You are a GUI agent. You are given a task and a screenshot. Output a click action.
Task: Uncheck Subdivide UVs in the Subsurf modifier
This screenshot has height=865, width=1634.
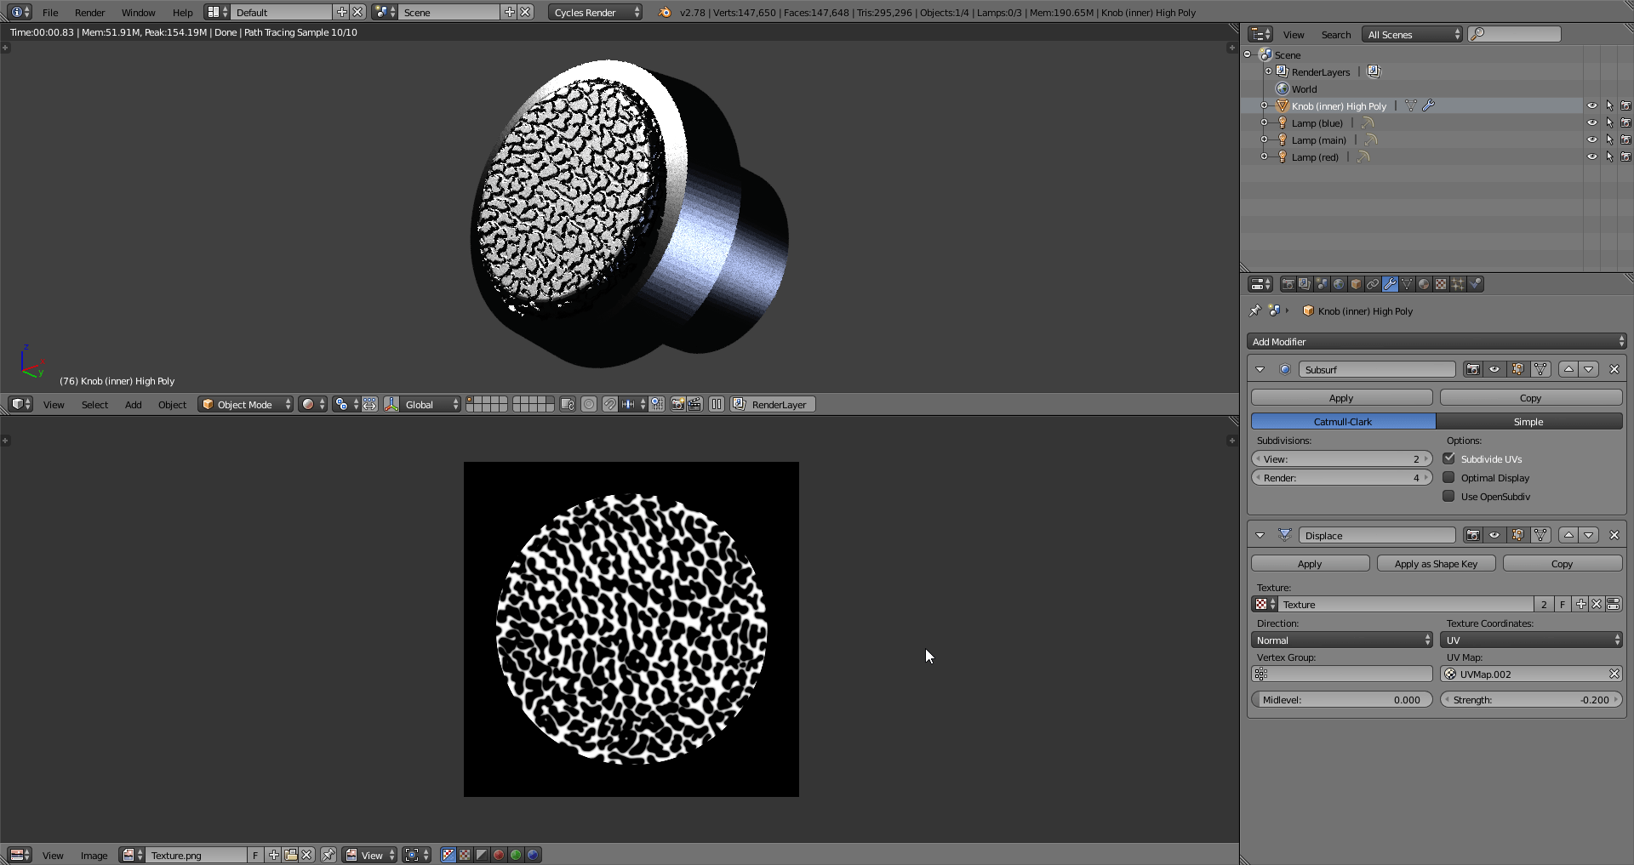click(x=1449, y=458)
